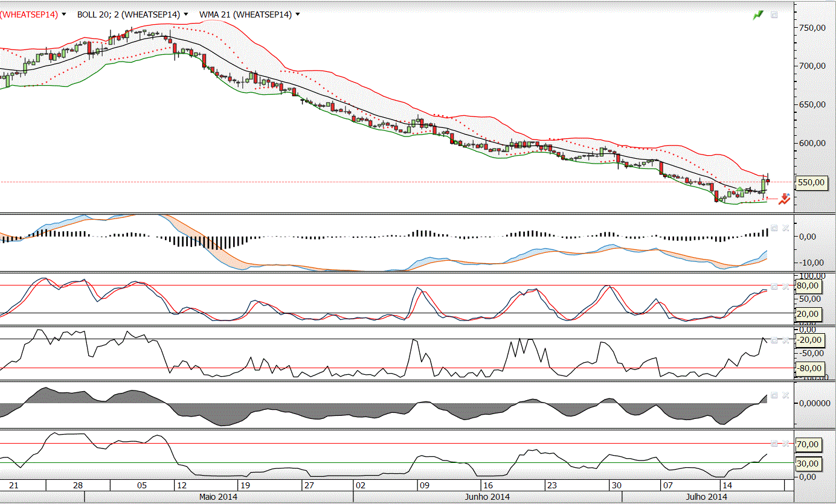The height and width of the screenshot is (504, 836).
Task: Close the panel with 70/30 levels
Action: (x=786, y=444)
